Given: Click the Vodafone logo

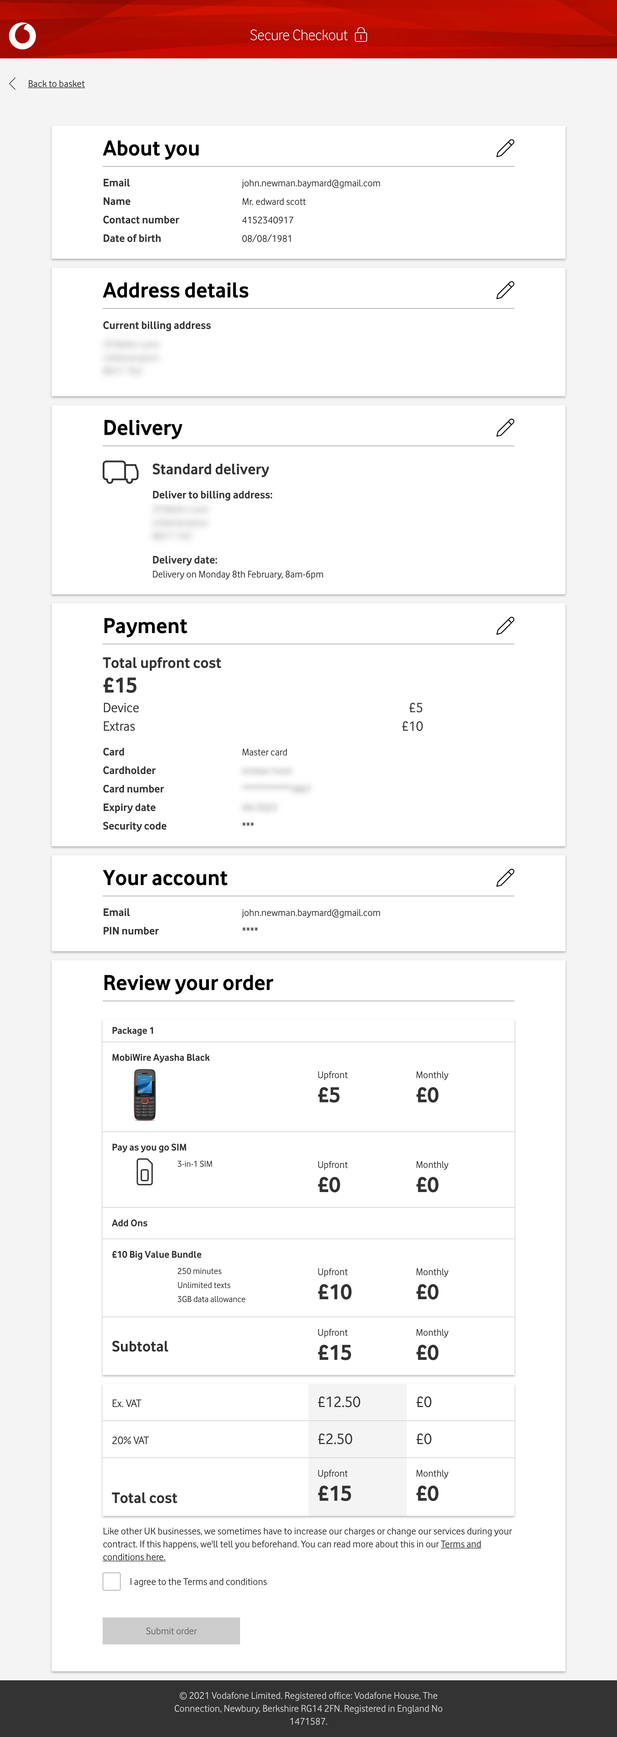Looking at the screenshot, I should pos(22,35).
